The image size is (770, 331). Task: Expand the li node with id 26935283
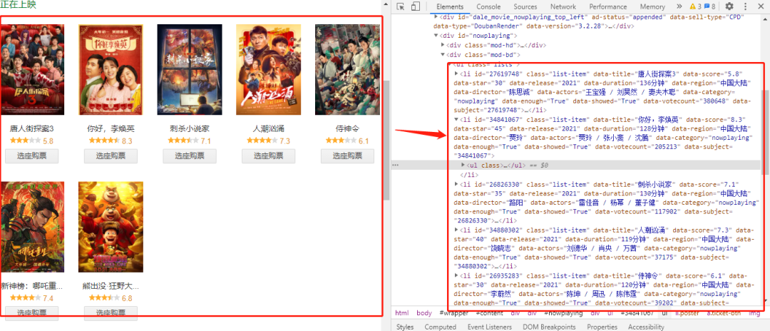[x=457, y=276]
